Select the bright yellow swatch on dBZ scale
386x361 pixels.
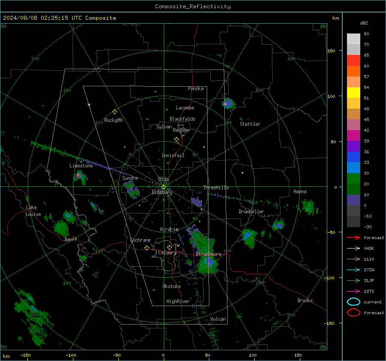click(x=353, y=93)
